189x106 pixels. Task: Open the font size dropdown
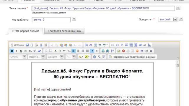(71, 57)
